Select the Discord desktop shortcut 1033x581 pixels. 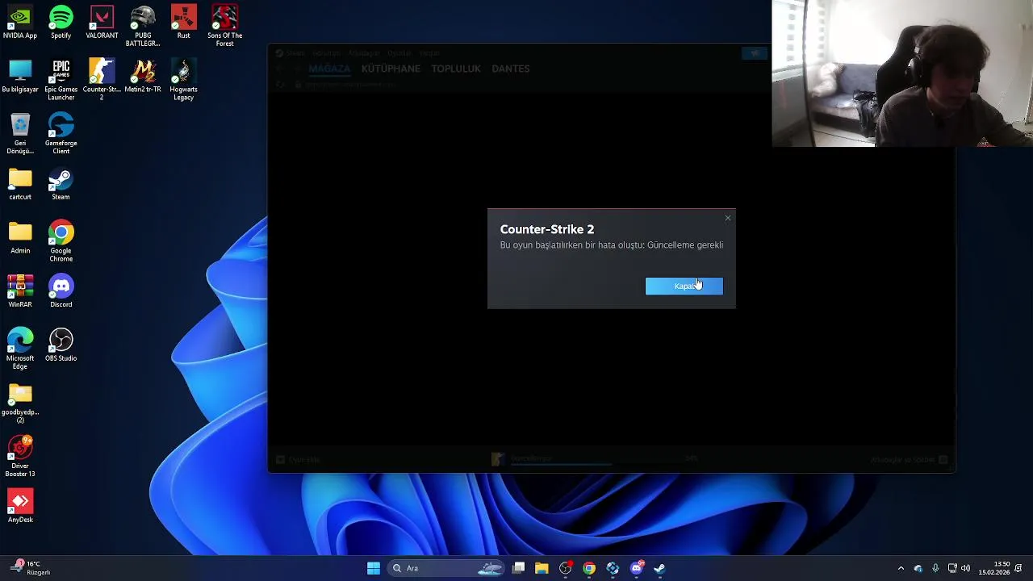(61, 292)
